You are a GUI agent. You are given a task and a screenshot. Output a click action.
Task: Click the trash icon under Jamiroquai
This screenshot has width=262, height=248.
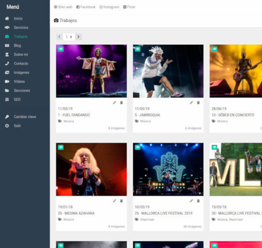198,103
